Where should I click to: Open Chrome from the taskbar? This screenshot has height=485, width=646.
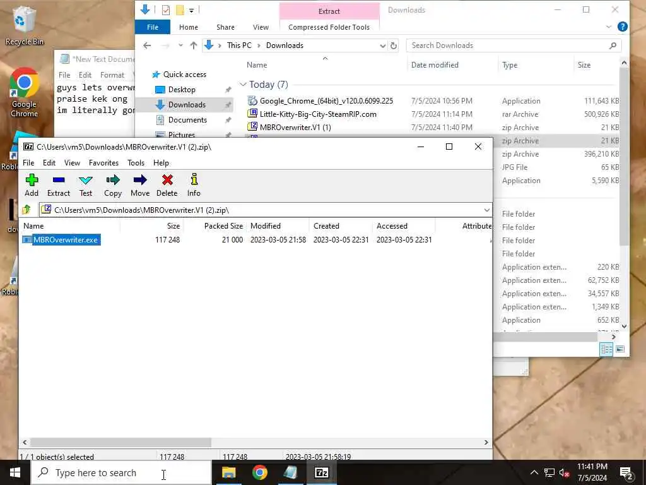(x=259, y=472)
